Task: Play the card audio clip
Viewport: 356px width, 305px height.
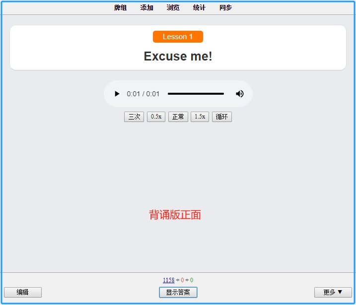Action: (x=117, y=94)
